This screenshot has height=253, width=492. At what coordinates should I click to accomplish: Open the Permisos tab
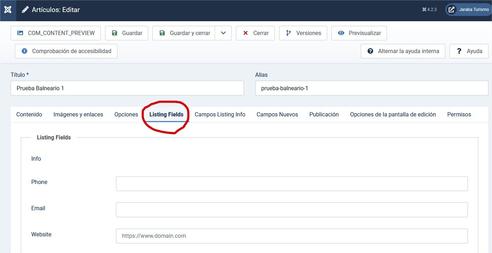[x=459, y=114]
